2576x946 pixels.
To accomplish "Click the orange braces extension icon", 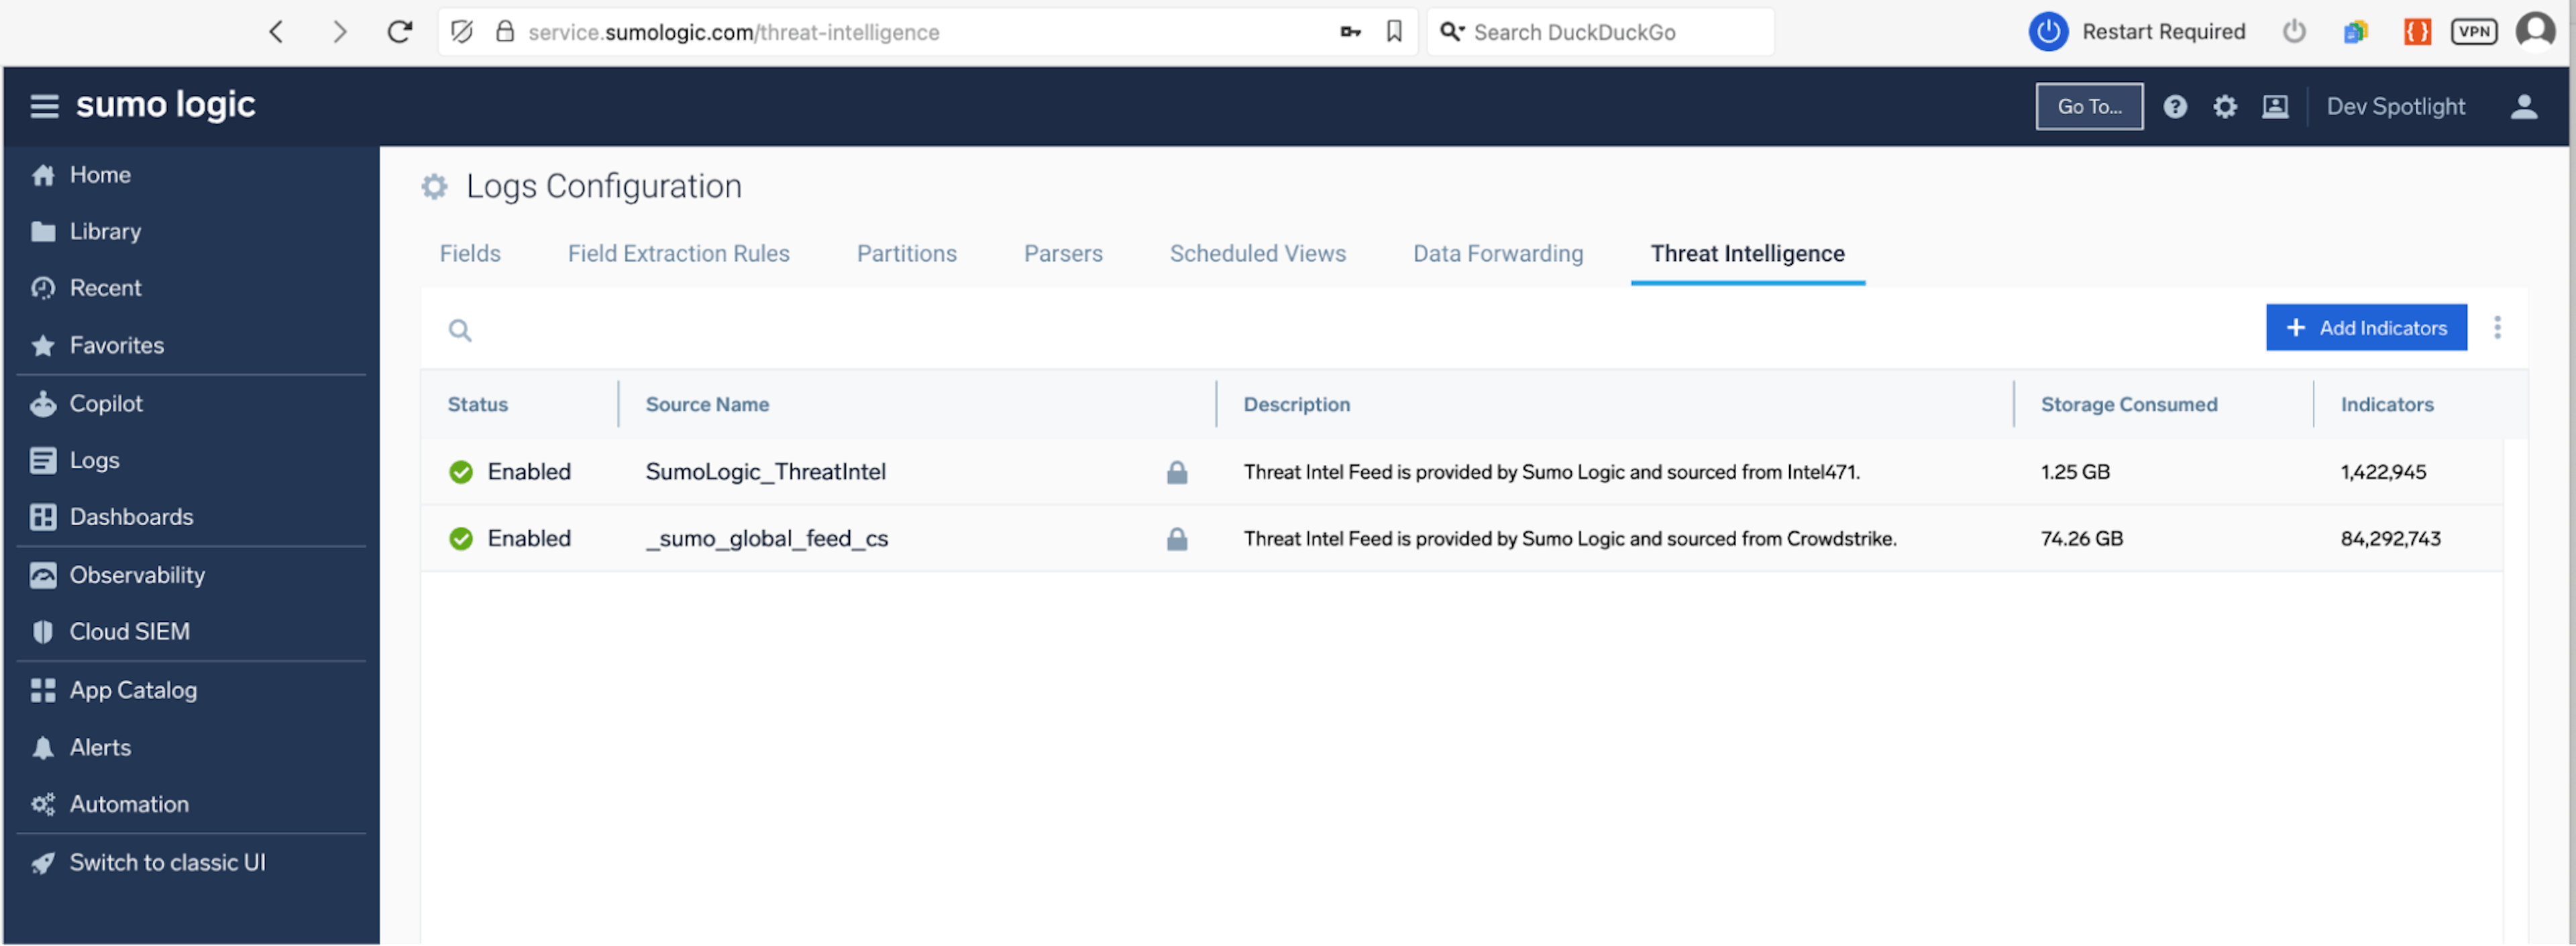I will (x=2417, y=32).
